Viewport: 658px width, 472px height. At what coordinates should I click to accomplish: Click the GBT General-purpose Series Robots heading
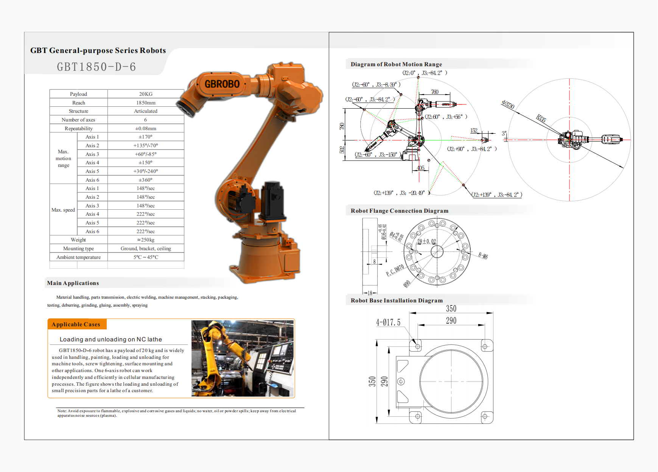[x=98, y=50]
